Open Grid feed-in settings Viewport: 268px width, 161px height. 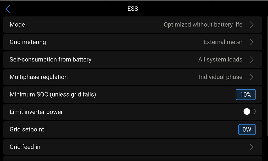[105, 147]
